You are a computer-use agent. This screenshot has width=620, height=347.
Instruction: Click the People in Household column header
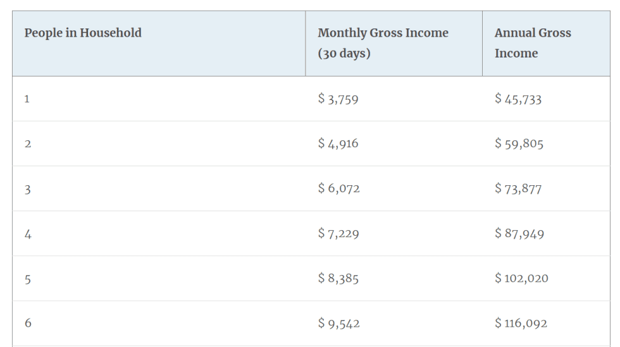pyautogui.click(x=83, y=33)
